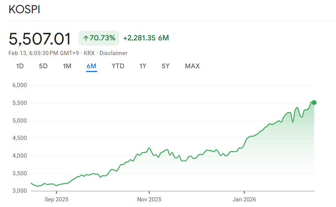The height and width of the screenshot is (207, 336).
Task: Click the 5,507.01 index value
Action: [40, 39]
